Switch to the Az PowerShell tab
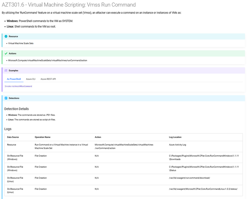 click(14, 79)
